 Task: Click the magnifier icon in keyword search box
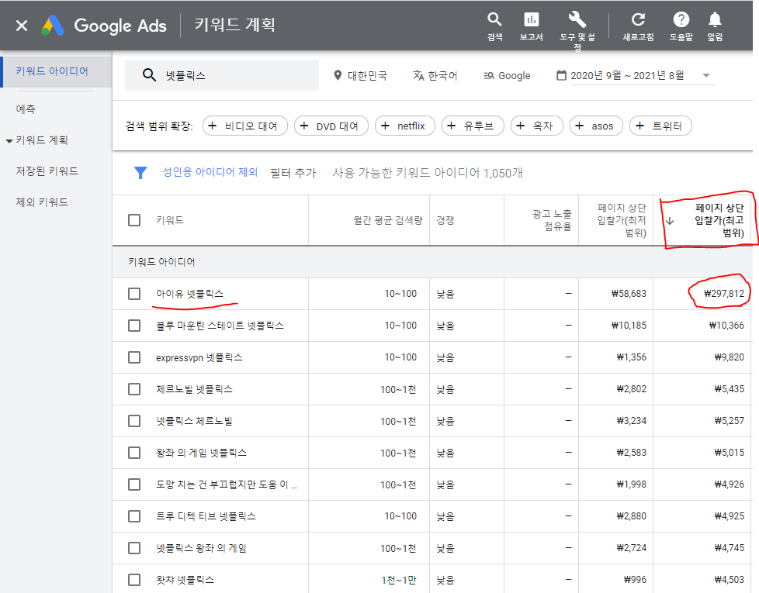pyautogui.click(x=149, y=75)
